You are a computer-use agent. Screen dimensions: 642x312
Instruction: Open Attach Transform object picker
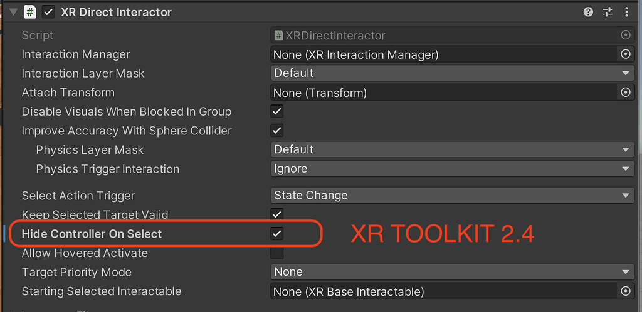pyautogui.click(x=625, y=93)
